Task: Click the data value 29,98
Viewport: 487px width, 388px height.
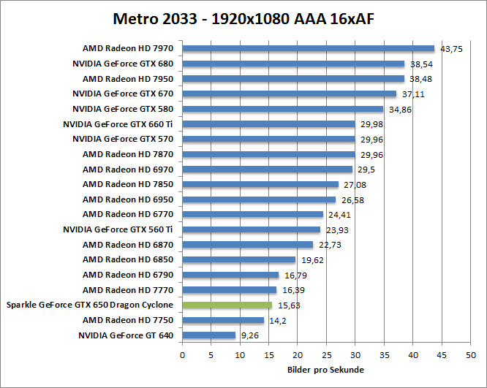Action: pyautogui.click(x=371, y=124)
